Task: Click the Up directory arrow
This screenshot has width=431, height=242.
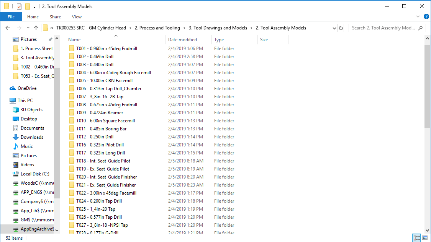Action: [x=36, y=28]
